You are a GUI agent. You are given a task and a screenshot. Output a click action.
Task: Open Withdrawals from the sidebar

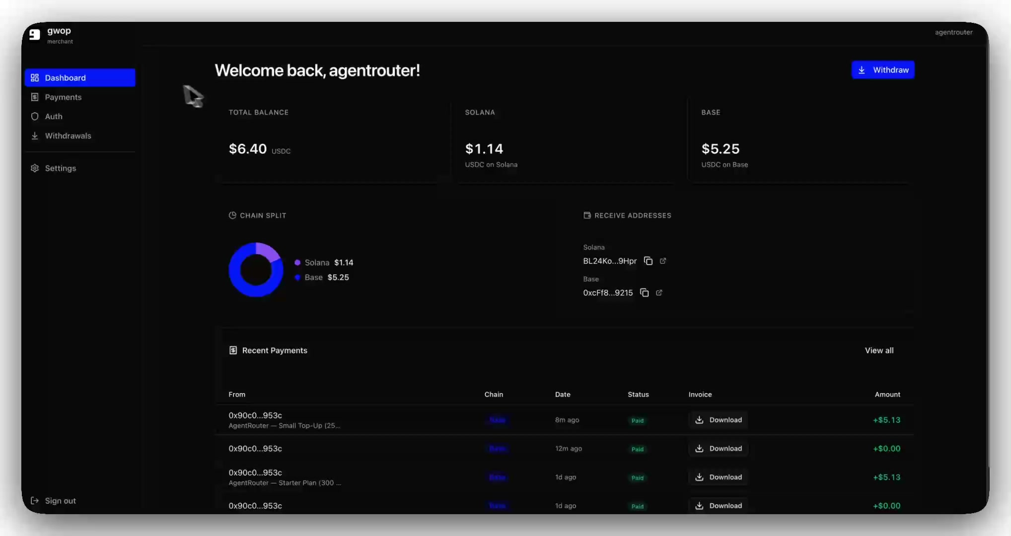tap(68, 135)
